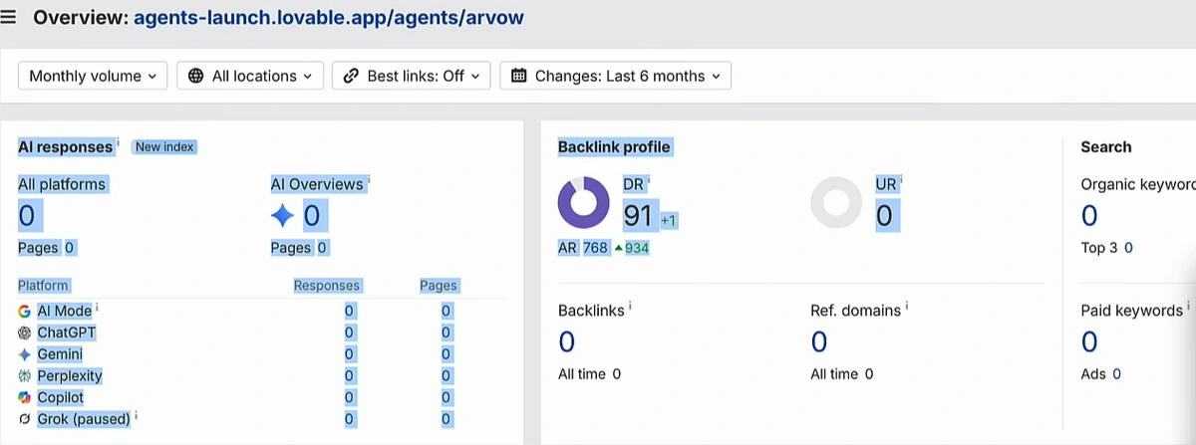
Task: Click the Perplexity platform link
Action: (x=70, y=376)
